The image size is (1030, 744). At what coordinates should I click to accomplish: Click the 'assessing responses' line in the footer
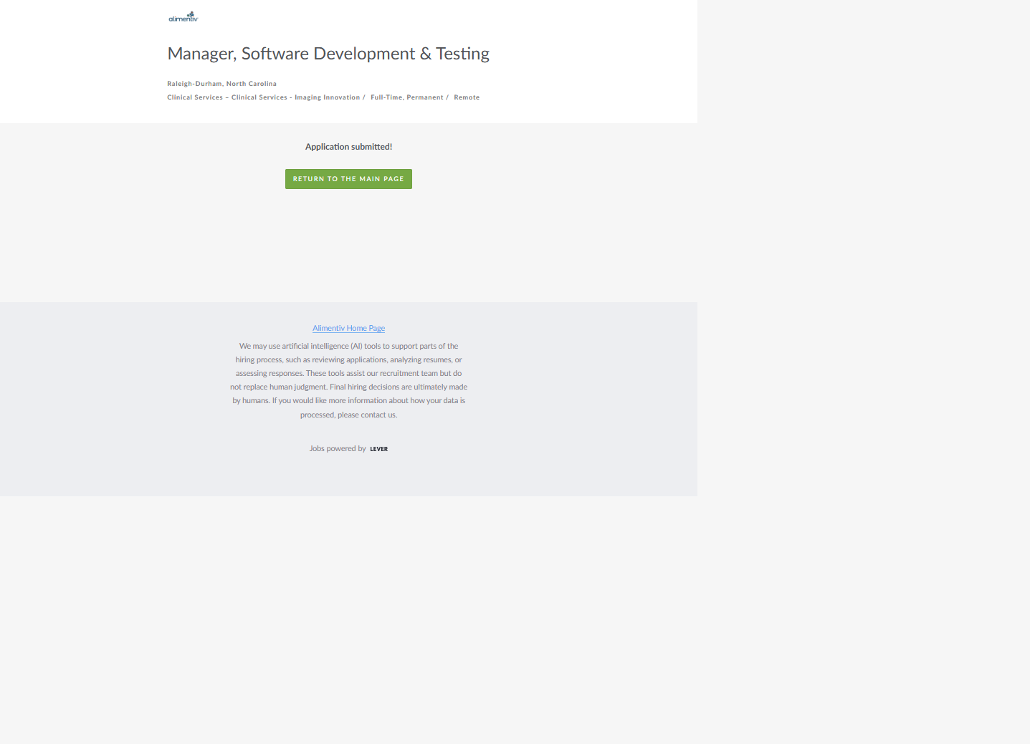click(348, 373)
